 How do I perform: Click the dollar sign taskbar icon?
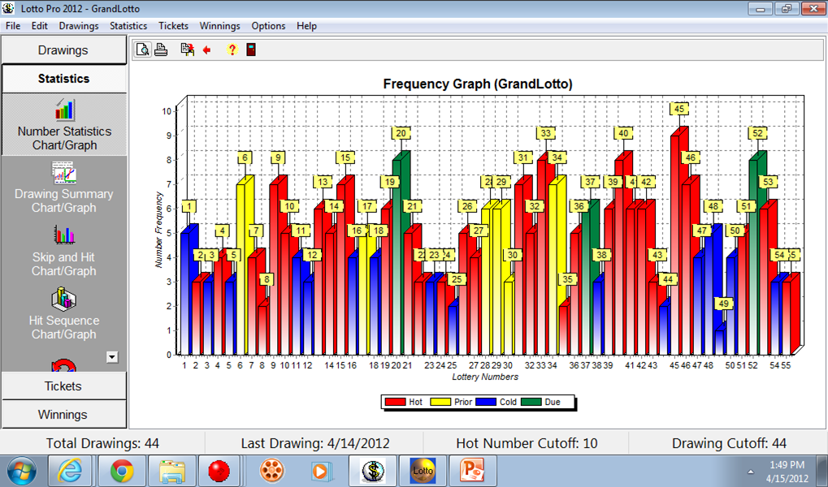[372, 471]
